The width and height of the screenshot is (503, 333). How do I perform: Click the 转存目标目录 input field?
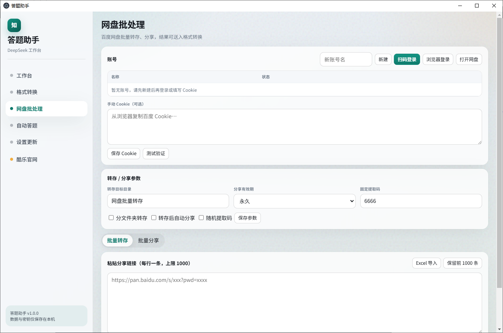click(168, 201)
